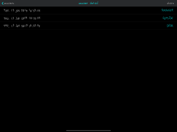Select the STRANGER entry word

pyautogui.click(x=167, y=10)
